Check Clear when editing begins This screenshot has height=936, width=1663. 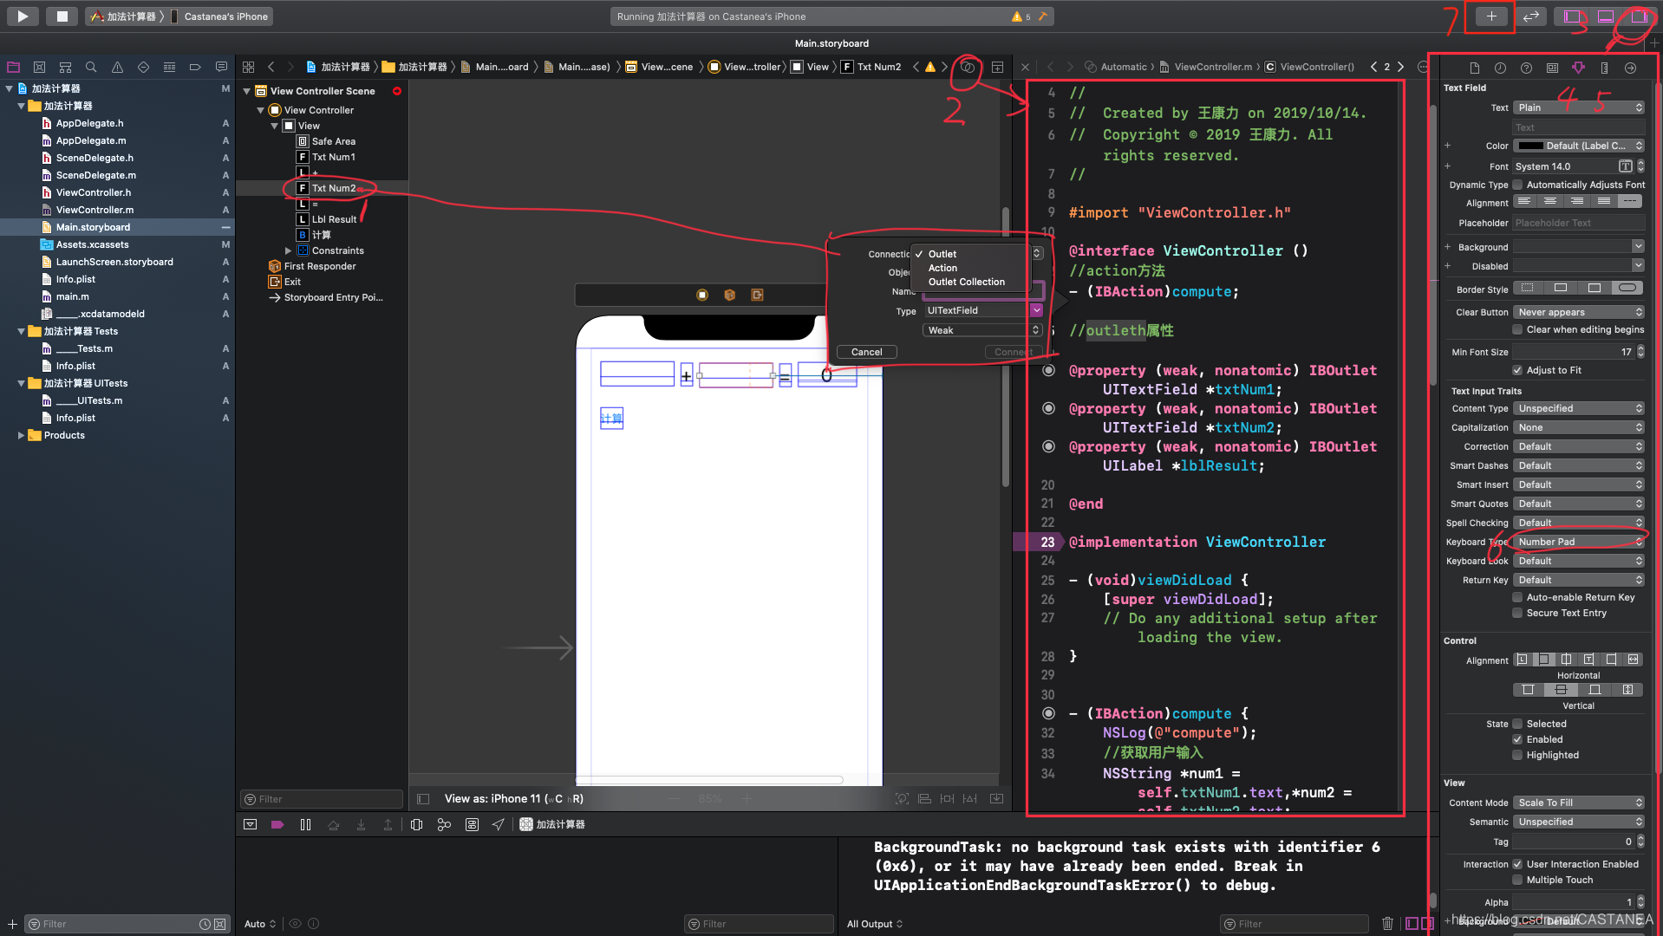1518,329
